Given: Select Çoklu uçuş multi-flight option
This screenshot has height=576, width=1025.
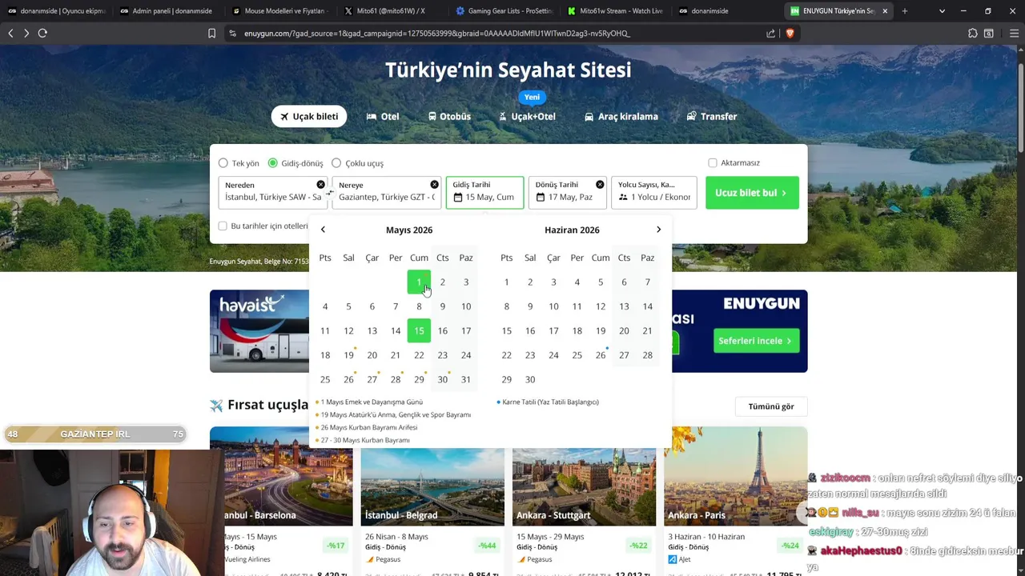Looking at the screenshot, I should (358, 163).
